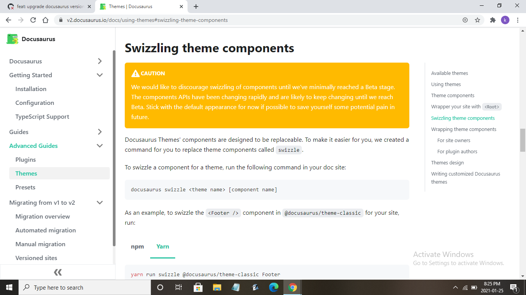This screenshot has width=526, height=295.
Task: Click the install app plus icon in address bar
Action: pyautogui.click(x=465, y=20)
